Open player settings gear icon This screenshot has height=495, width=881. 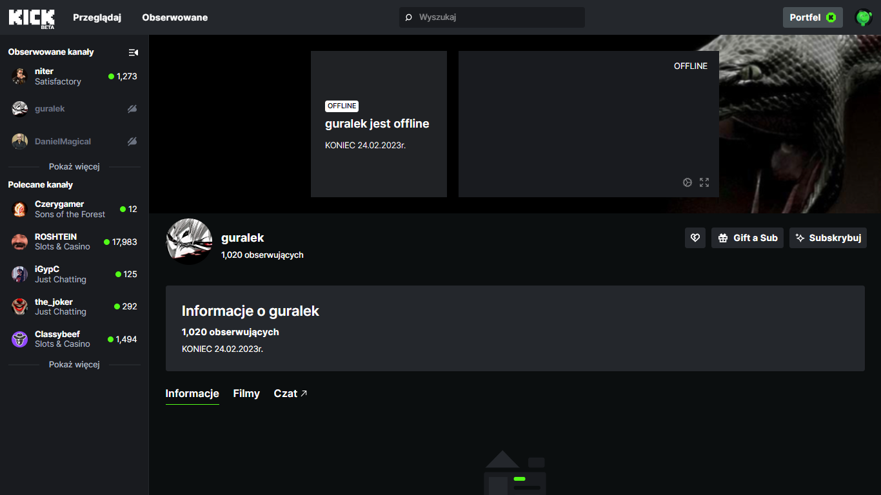point(688,182)
